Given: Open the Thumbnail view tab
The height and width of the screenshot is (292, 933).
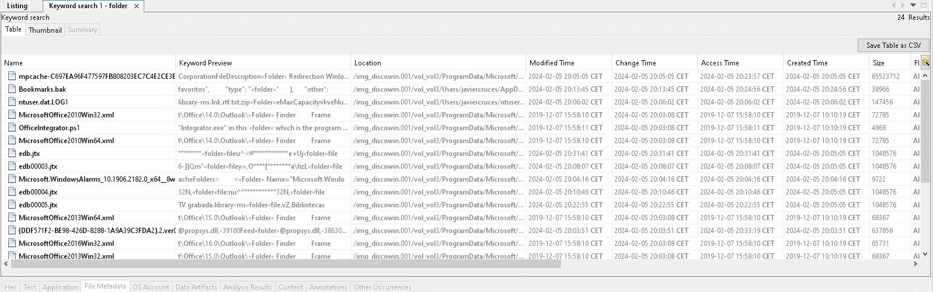Looking at the screenshot, I should (45, 30).
